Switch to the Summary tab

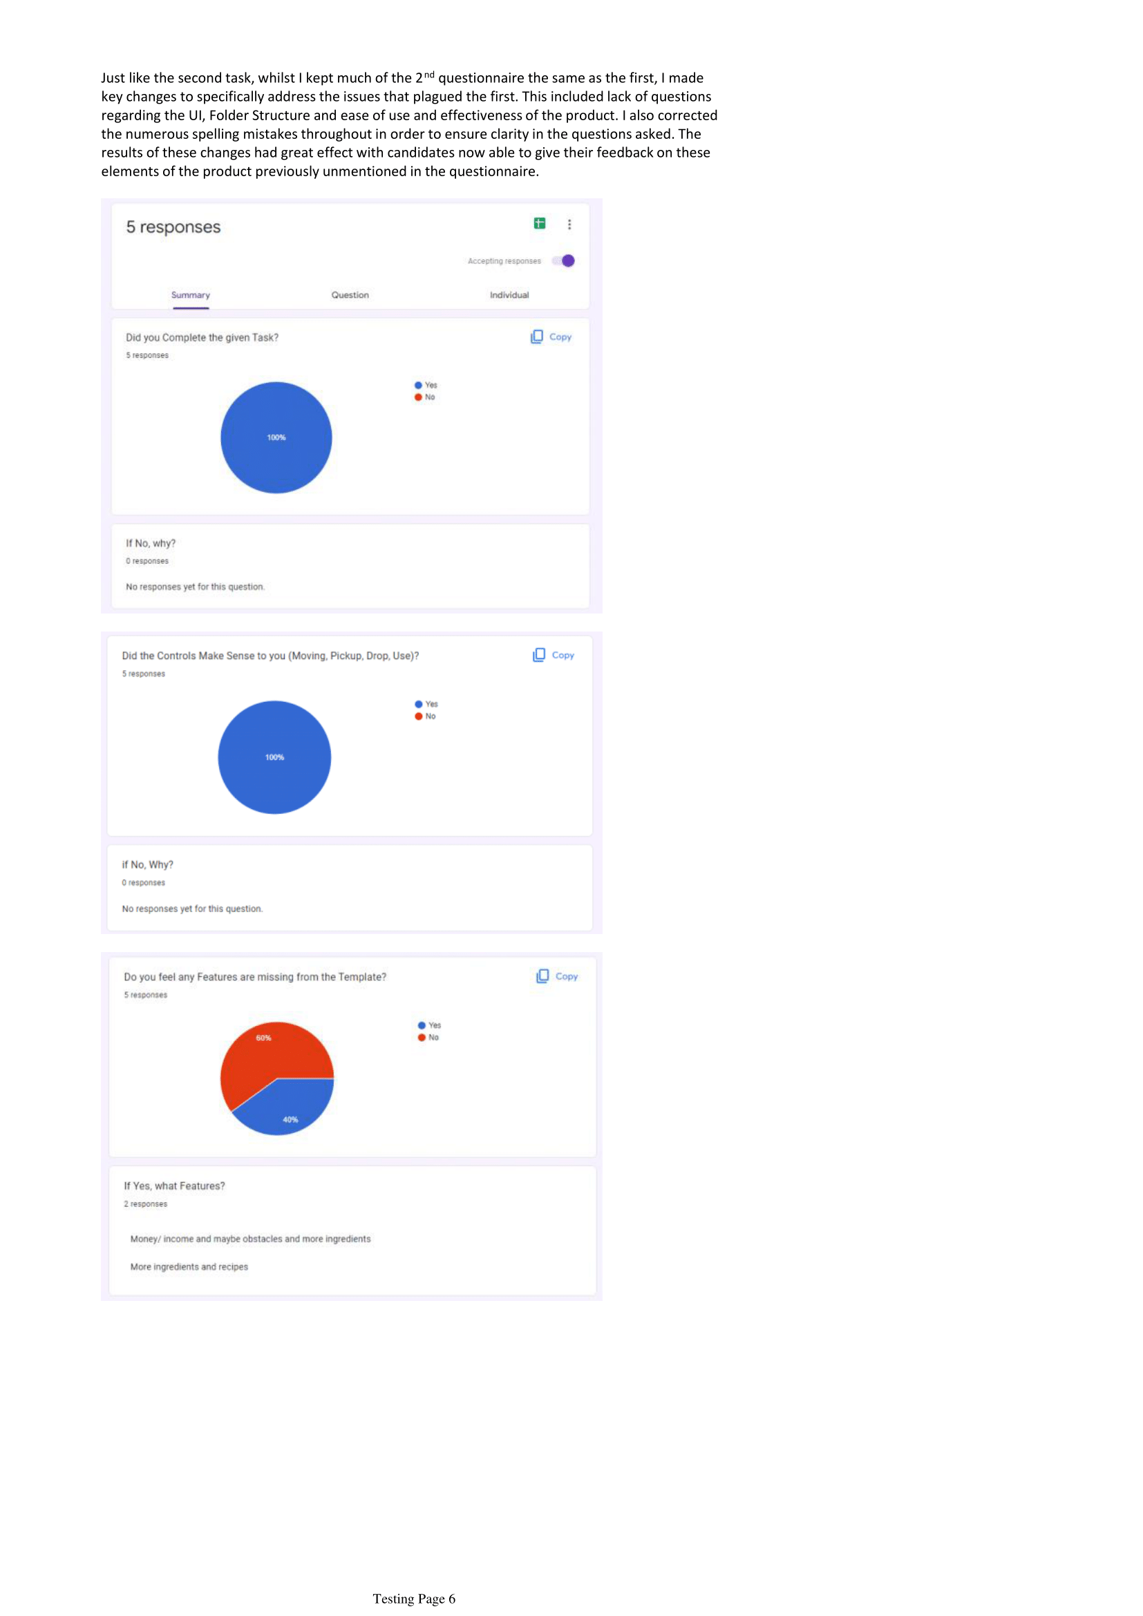click(190, 295)
